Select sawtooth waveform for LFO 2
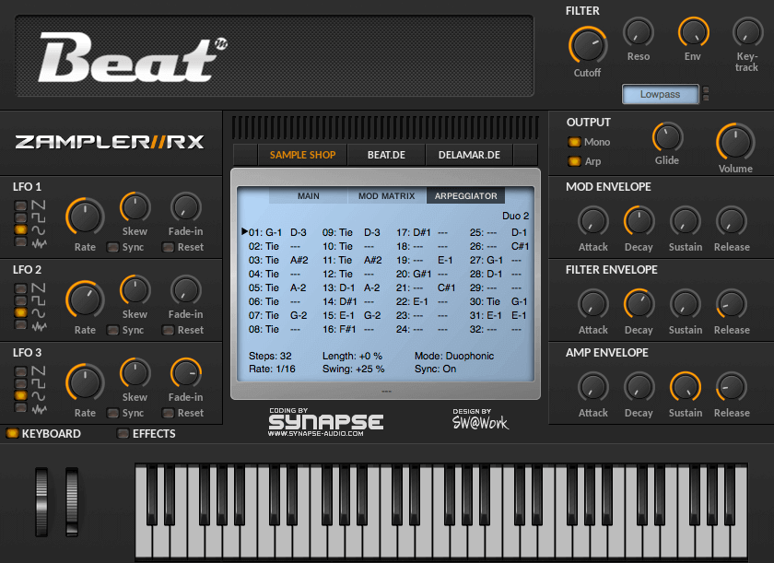Screen dimensions: 774x563 20,288
